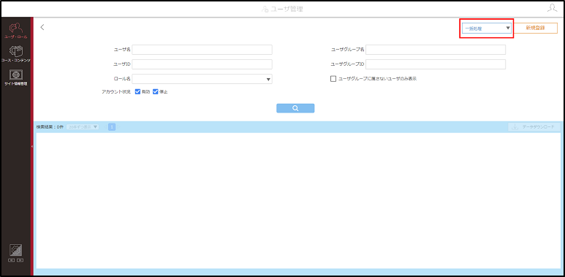565x277 pixels.
Task: Open the user profile icon
Action: tap(552, 8)
